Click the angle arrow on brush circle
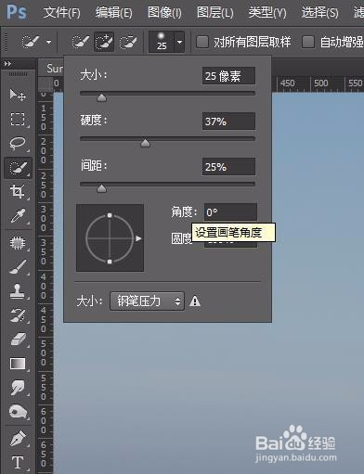 [138, 238]
